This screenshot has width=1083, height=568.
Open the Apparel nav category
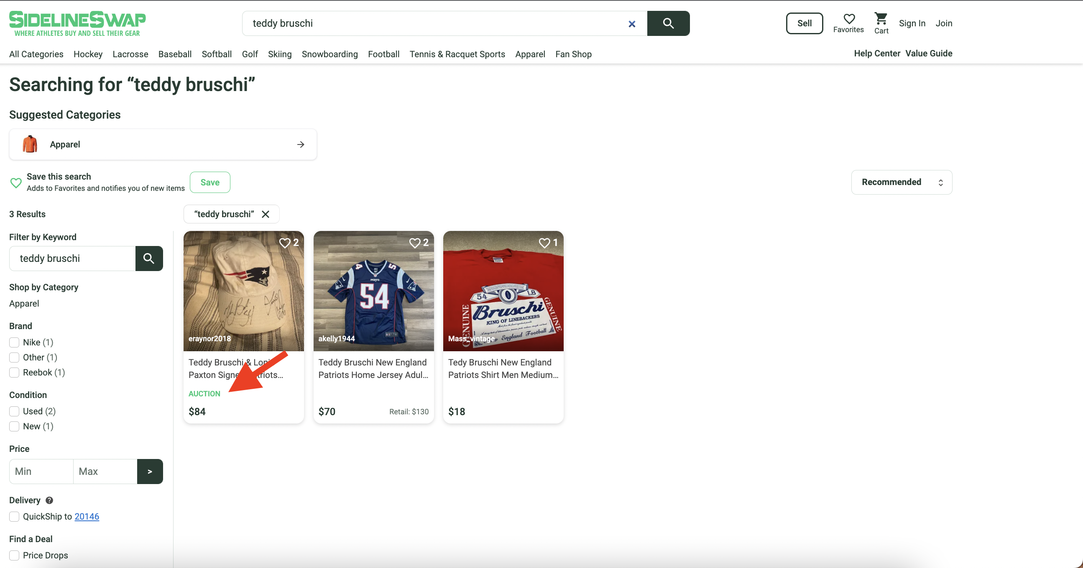click(530, 54)
